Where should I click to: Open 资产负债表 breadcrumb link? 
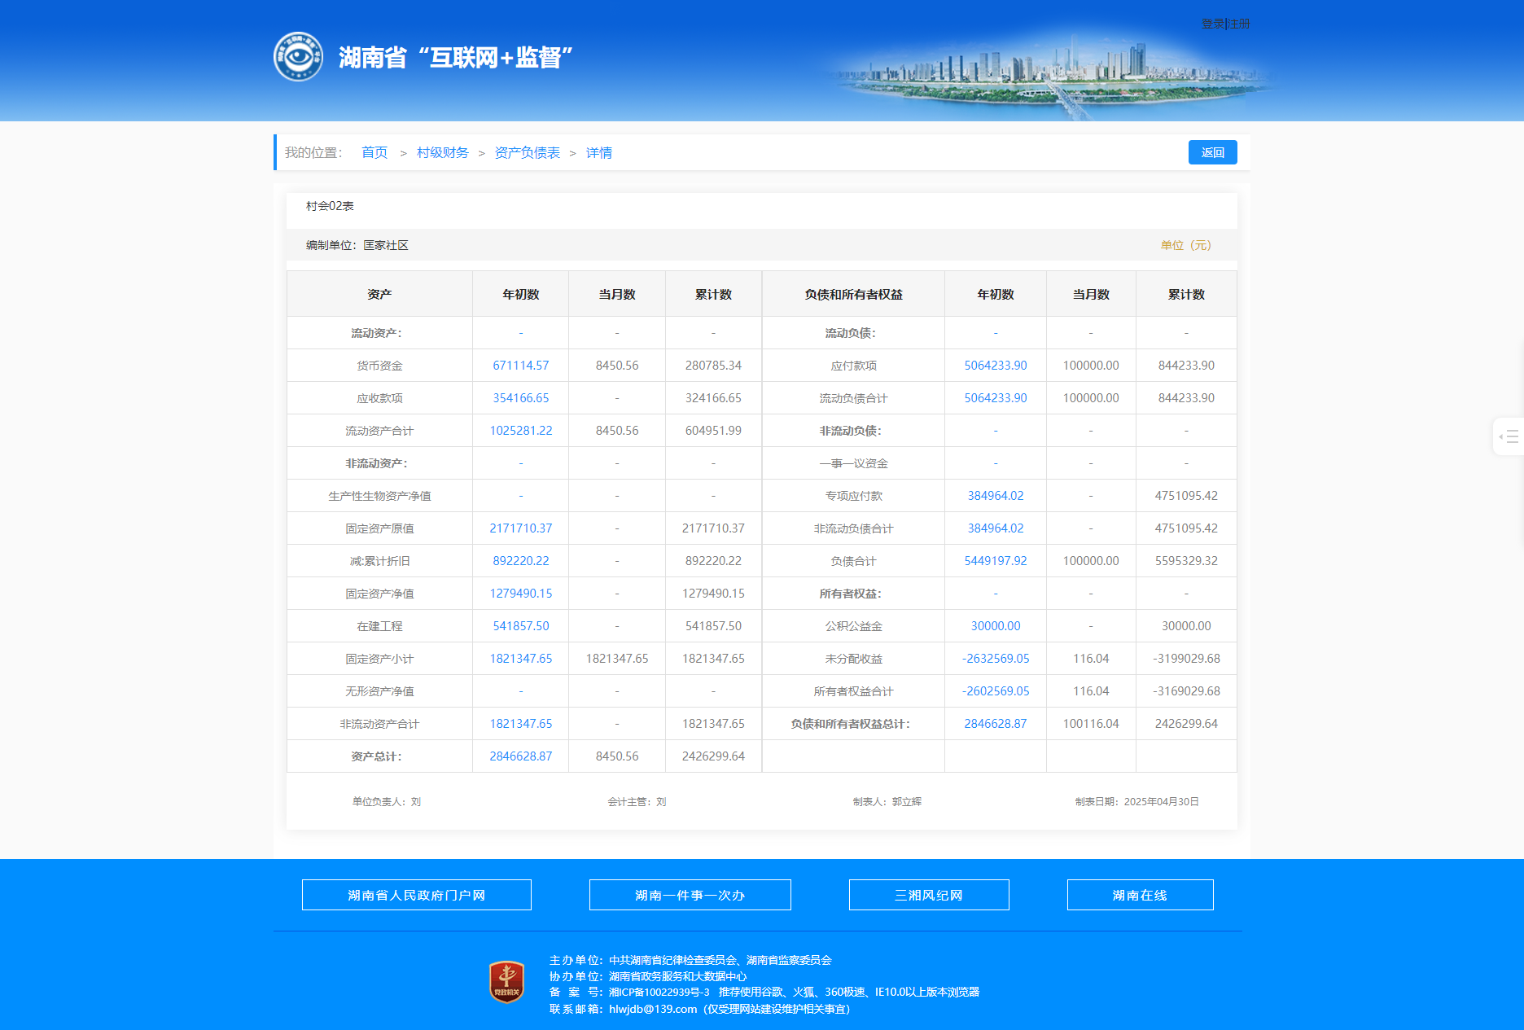[x=528, y=152]
